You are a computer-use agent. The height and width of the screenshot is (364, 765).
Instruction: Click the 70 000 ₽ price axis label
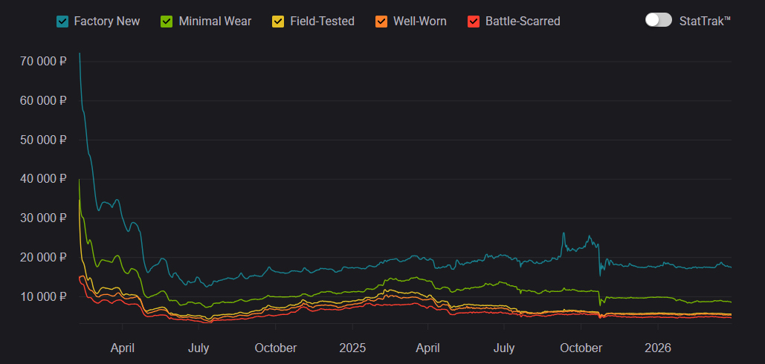[x=42, y=62]
